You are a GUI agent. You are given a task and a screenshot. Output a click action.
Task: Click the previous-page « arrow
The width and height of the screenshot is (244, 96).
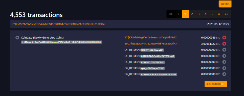[179, 14]
